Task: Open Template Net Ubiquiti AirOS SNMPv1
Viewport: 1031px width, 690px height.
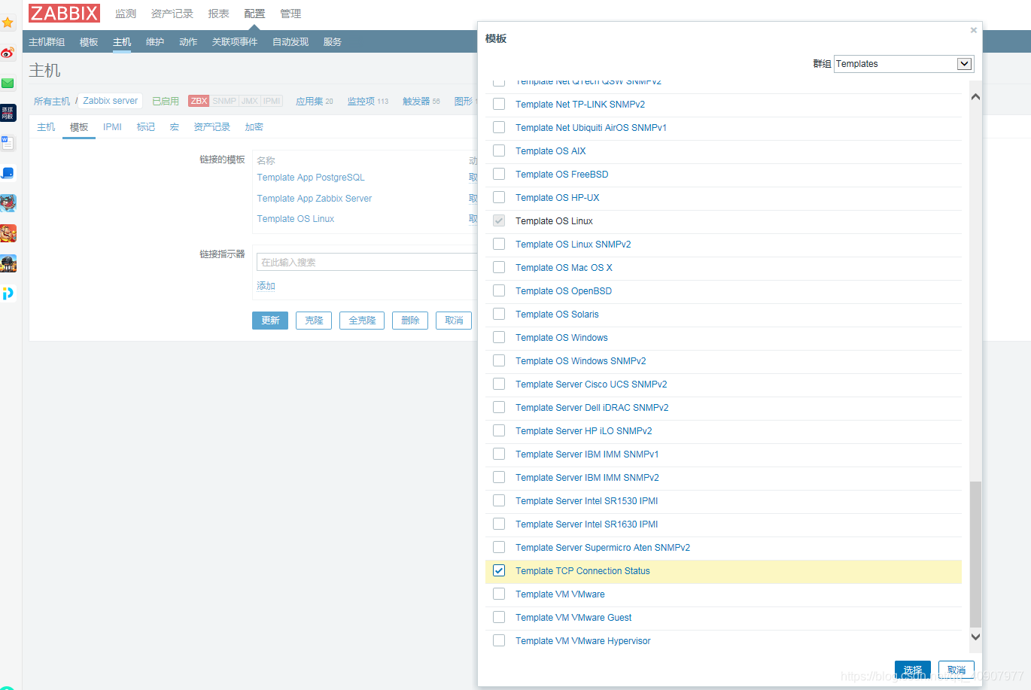Action: pos(591,128)
